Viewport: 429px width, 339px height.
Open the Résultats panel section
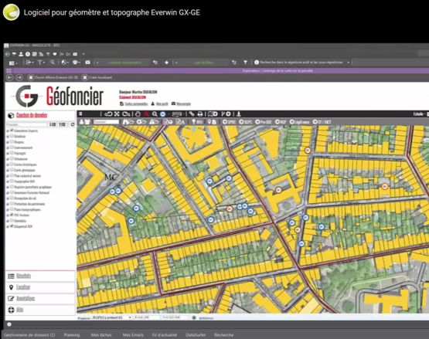(40, 276)
